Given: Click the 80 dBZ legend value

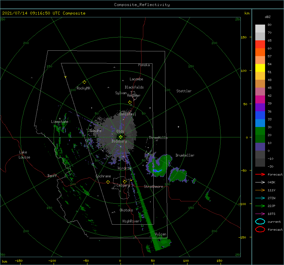Looking at the screenshot, I should coord(269,25).
